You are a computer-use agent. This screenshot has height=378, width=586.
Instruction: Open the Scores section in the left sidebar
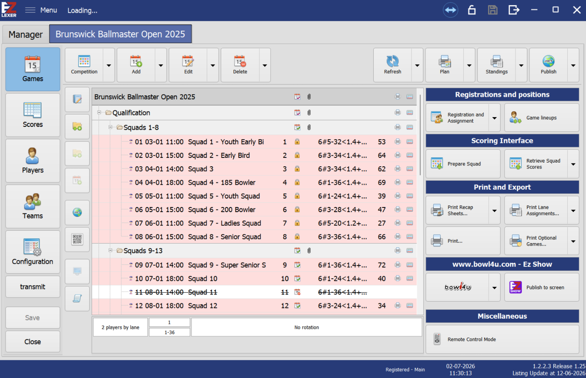[33, 115]
